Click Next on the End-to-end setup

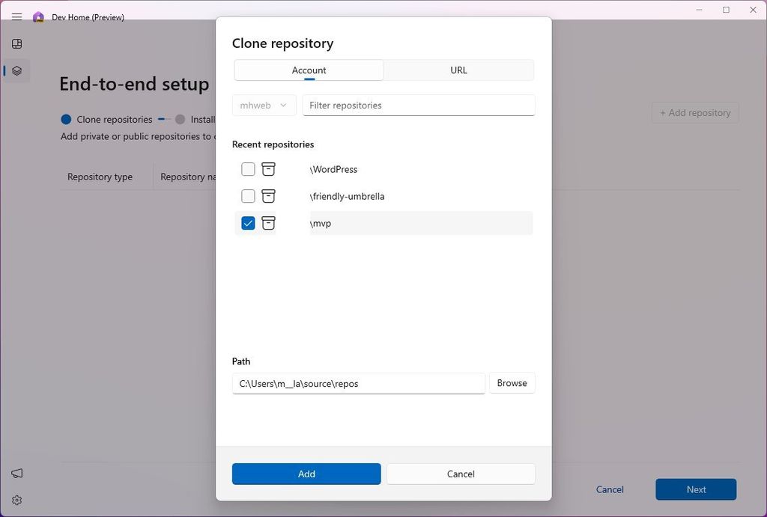pos(695,489)
